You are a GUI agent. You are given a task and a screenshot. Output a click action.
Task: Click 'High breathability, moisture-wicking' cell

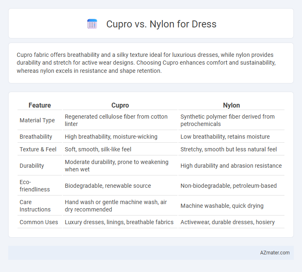point(120,137)
